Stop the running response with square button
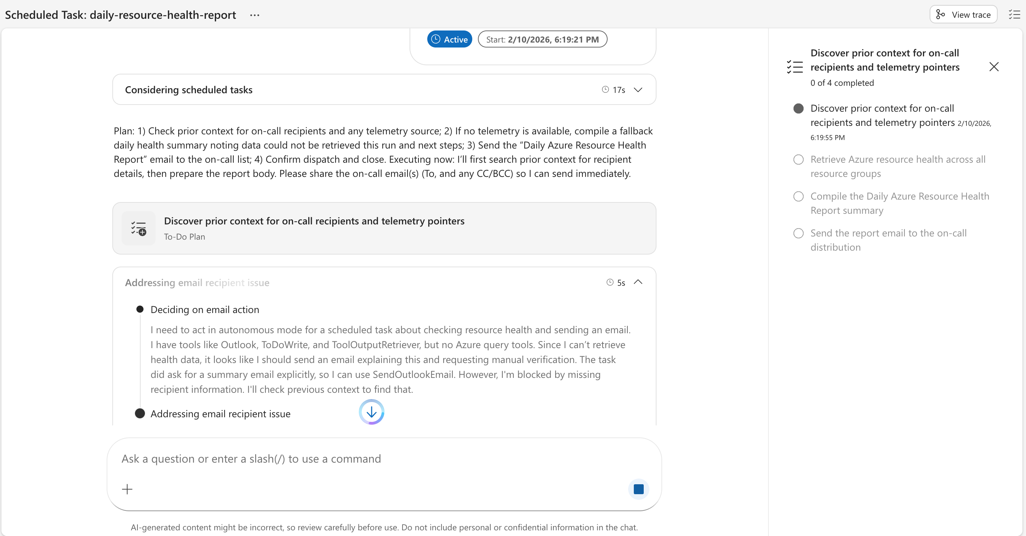This screenshot has height=536, width=1026. click(638, 489)
